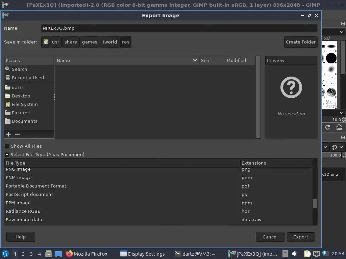
Task: Click the file list vertical scrollbar
Action: pyautogui.click(x=258, y=97)
